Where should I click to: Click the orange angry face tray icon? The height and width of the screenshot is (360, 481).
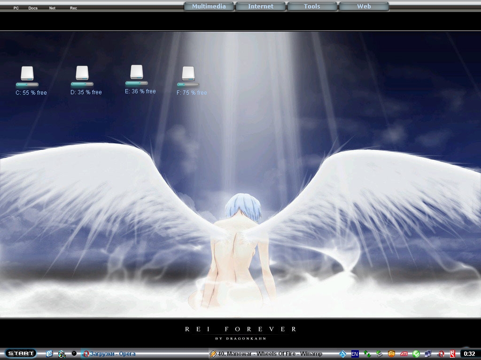point(391,354)
